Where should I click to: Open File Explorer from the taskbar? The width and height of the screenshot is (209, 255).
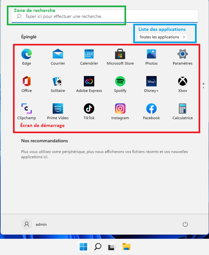pos(126,247)
